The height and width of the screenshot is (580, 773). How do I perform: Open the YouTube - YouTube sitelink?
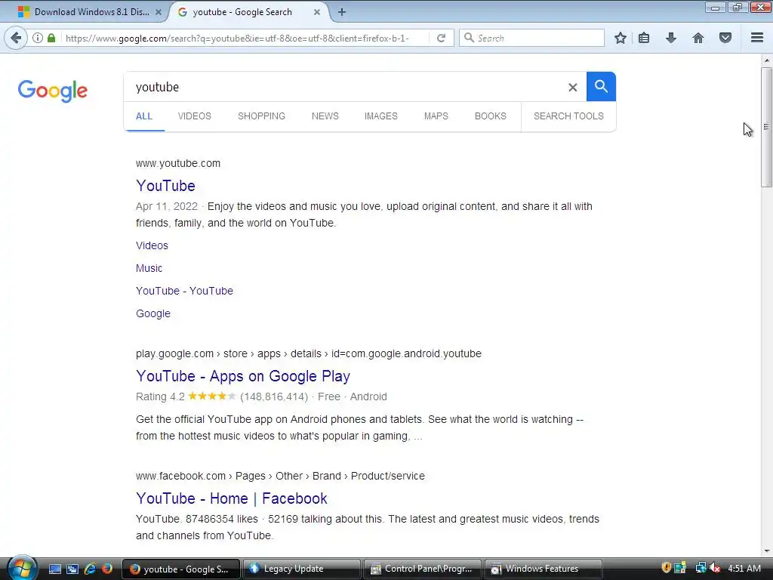[184, 291]
